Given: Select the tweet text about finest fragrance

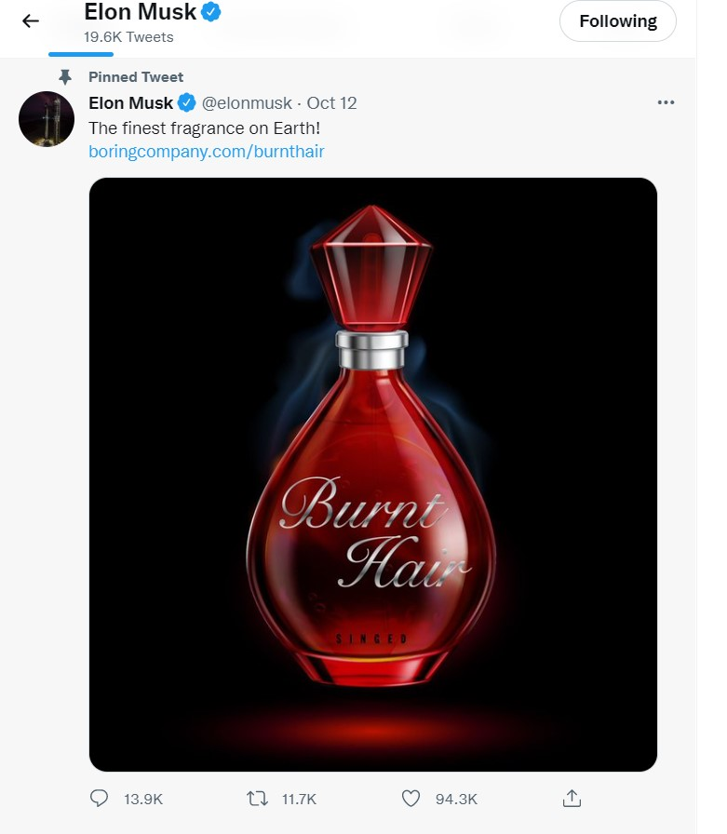Looking at the screenshot, I should pyautogui.click(x=204, y=127).
